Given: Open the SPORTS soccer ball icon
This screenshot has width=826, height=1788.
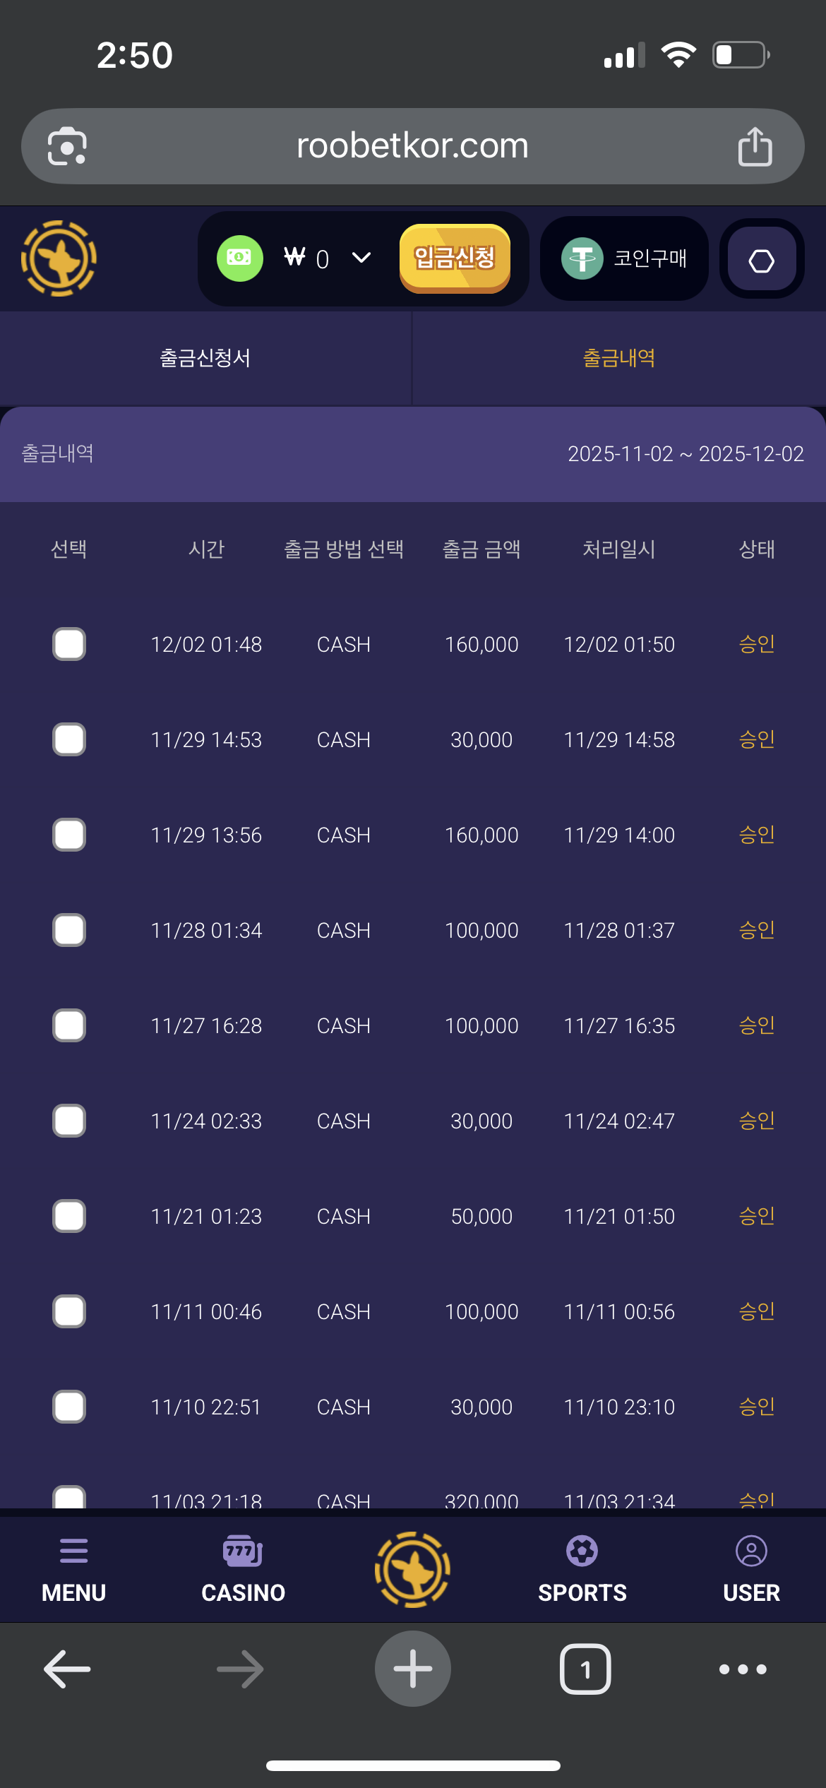Looking at the screenshot, I should tap(582, 1551).
